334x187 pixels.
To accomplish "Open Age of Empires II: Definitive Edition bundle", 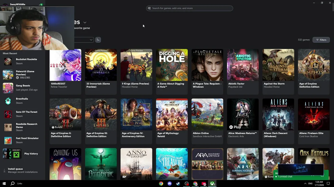I will [65, 121].
